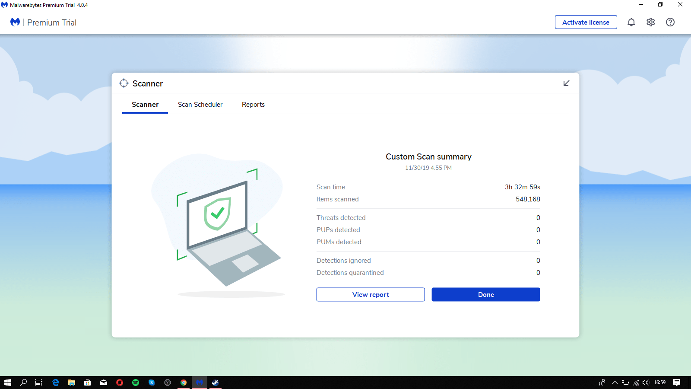Click the Activate license button

pyautogui.click(x=586, y=22)
